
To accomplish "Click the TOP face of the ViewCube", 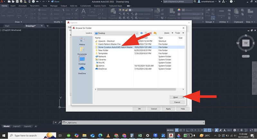I will click(245, 43).
